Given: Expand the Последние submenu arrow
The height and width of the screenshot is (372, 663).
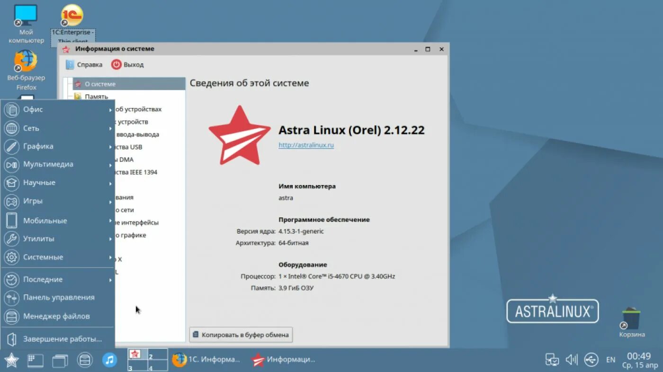Looking at the screenshot, I should coord(110,280).
